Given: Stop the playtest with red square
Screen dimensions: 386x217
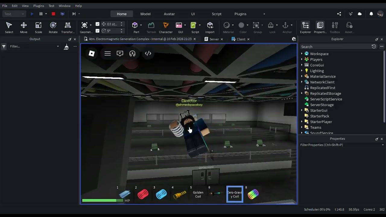Looking at the screenshot, I should tap(53, 14).
